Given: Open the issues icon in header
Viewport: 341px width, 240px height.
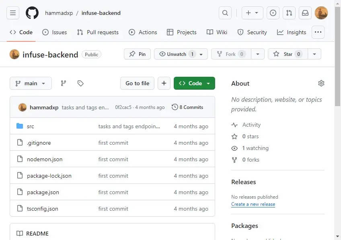Looking at the screenshot, I should point(273,13).
